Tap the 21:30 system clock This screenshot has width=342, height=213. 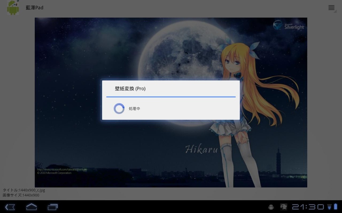(308, 207)
